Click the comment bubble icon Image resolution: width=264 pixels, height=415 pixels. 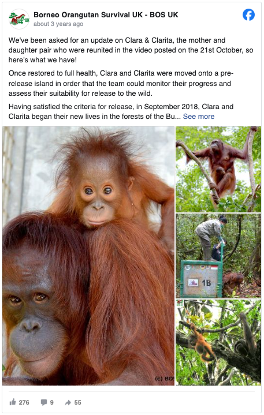tap(44, 402)
